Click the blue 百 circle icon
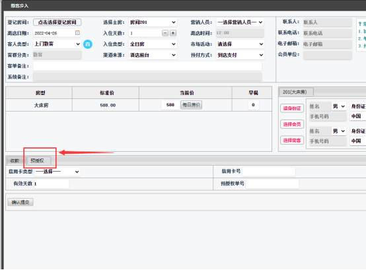 (x=88, y=44)
